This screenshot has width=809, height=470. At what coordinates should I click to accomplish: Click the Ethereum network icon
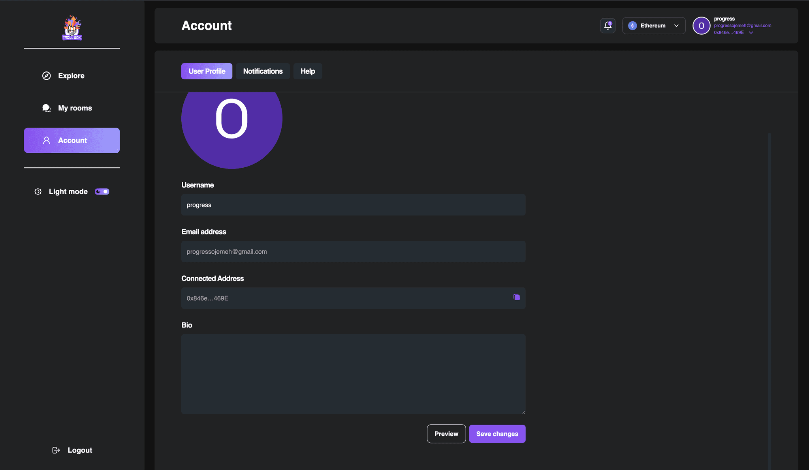pos(632,25)
